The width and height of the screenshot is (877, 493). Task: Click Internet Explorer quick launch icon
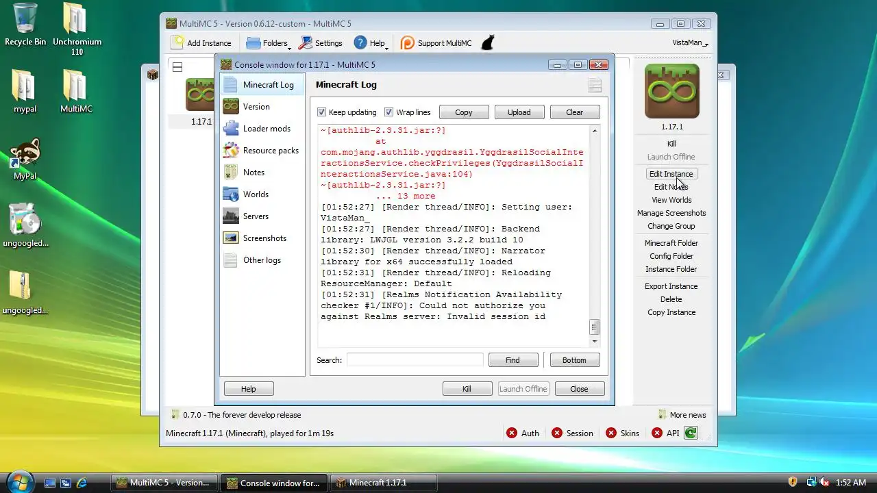click(82, 483)
